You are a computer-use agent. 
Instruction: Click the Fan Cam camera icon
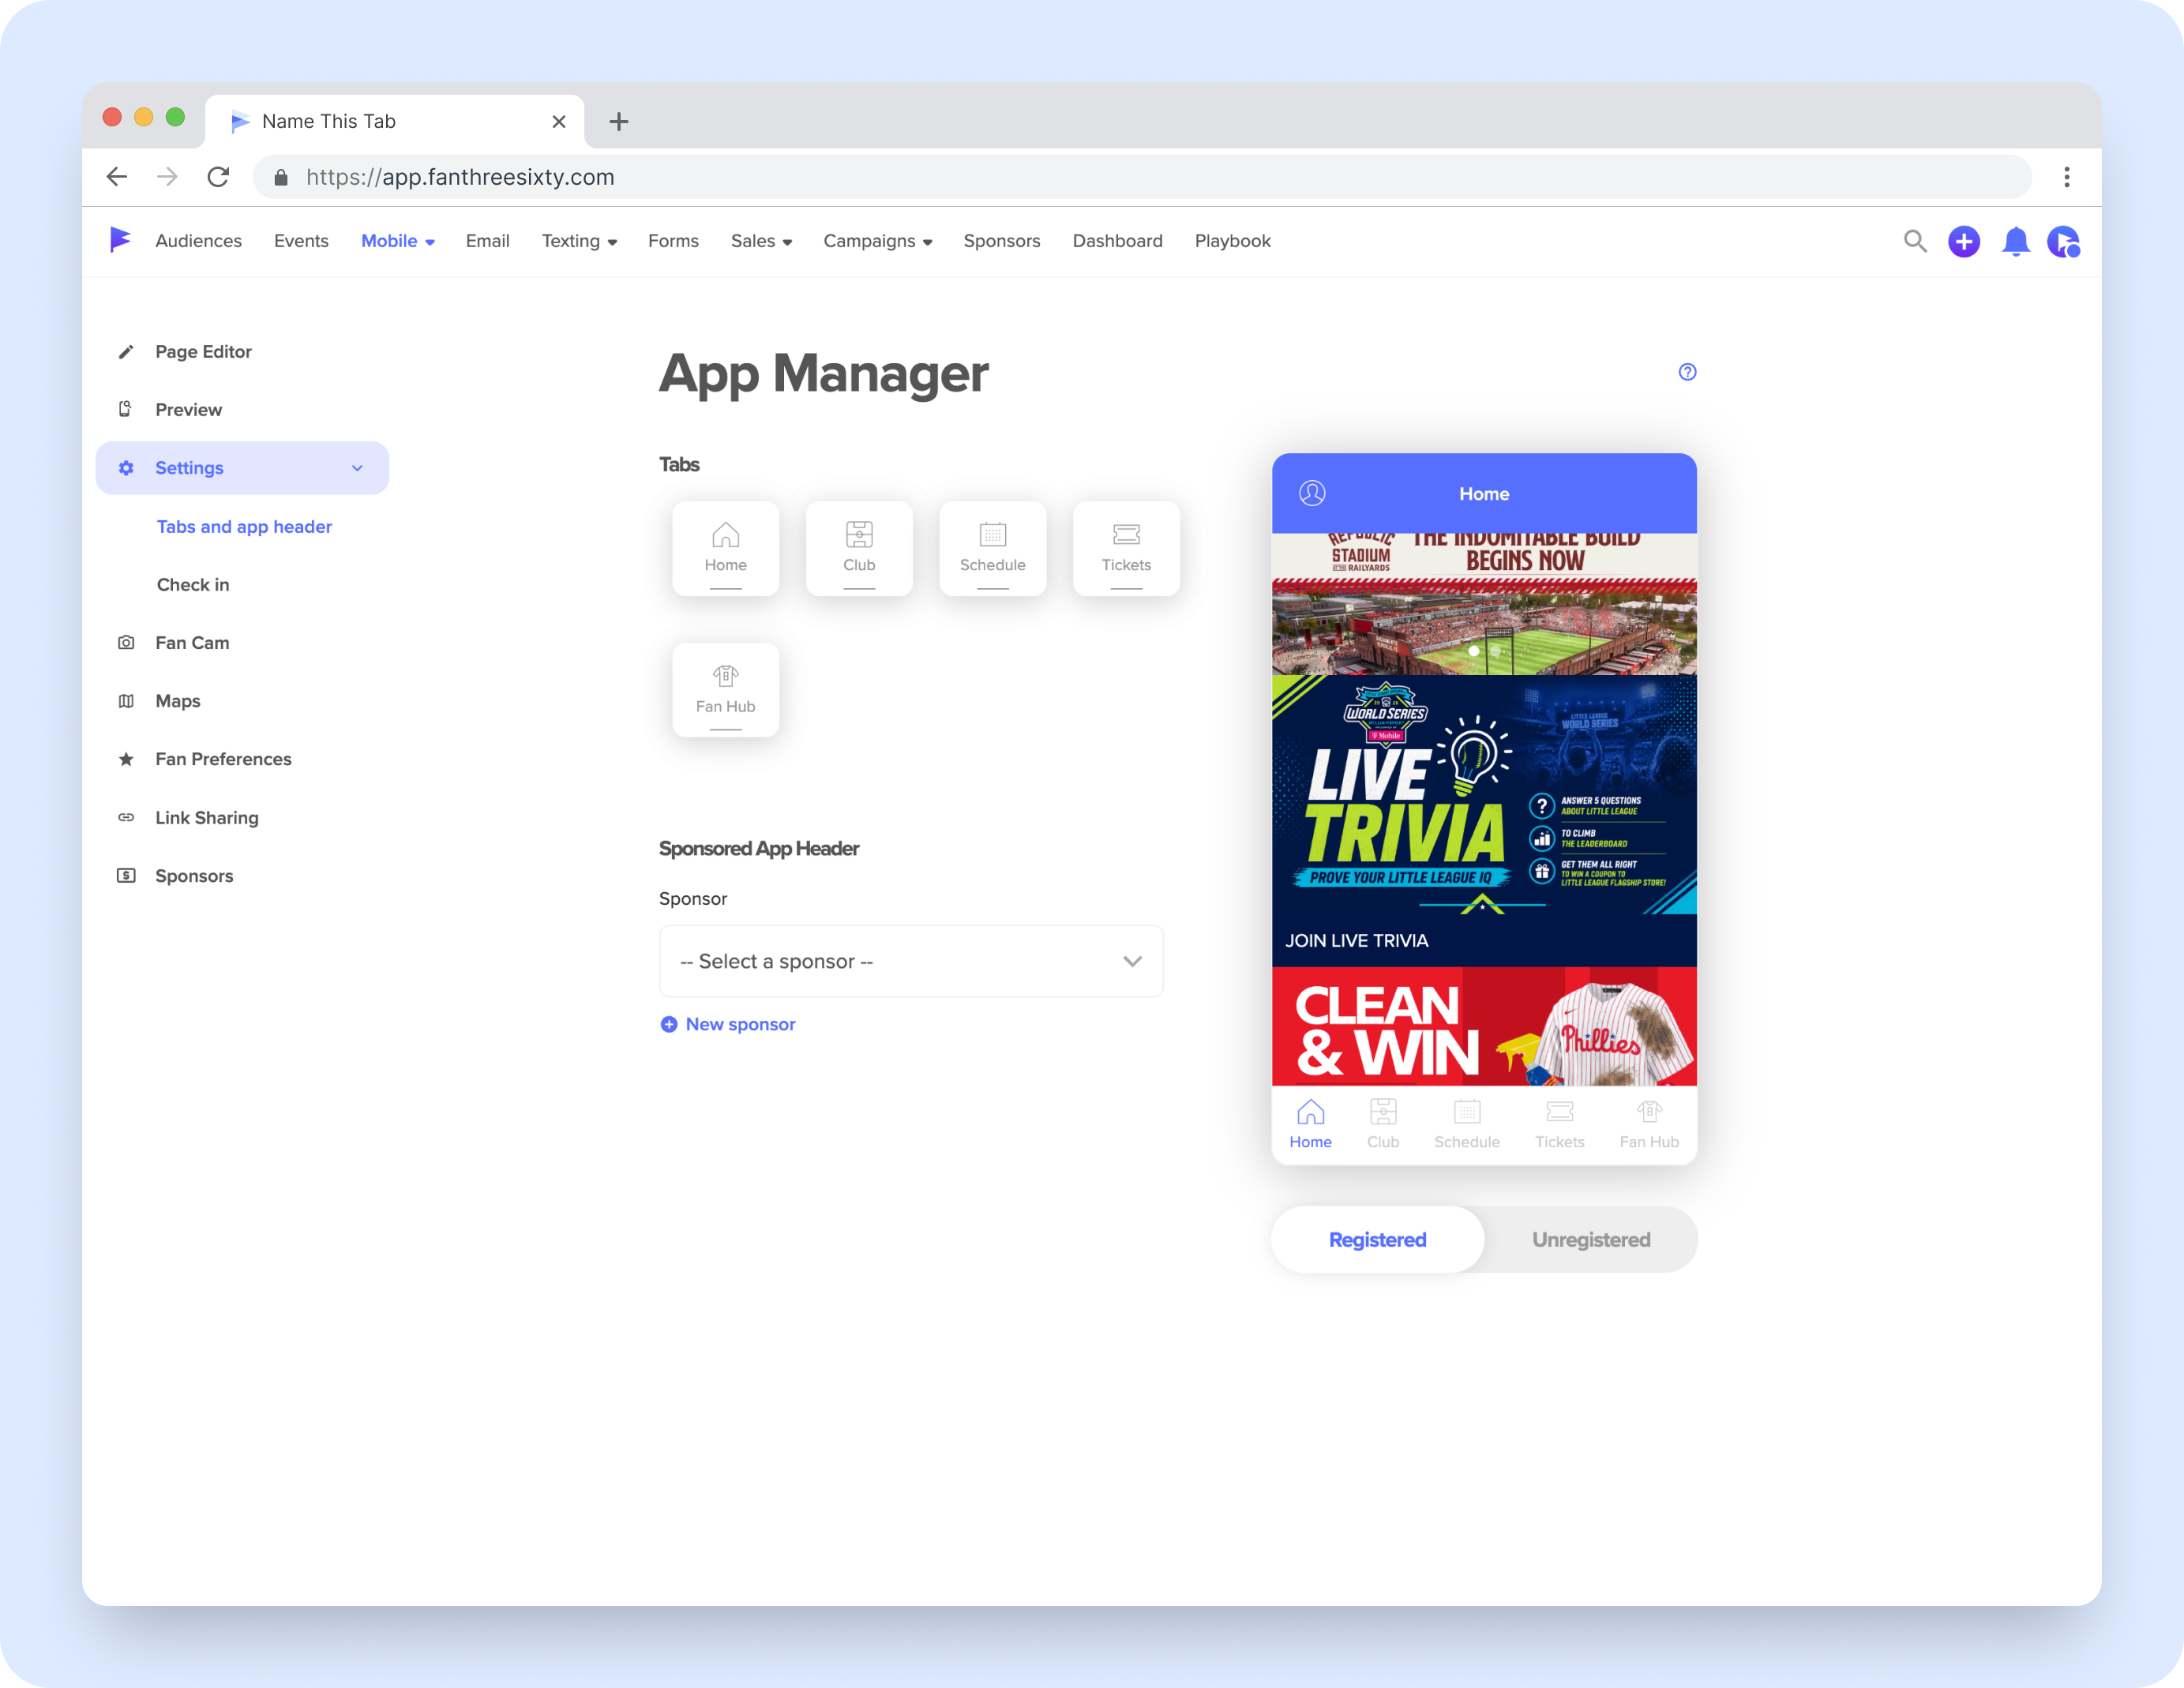click(126, 643)
